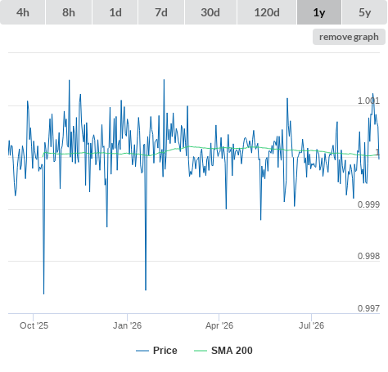Viewport: 388px width, 372px height.
Task: Switch to the 5y range
Action: click(364, 12)
